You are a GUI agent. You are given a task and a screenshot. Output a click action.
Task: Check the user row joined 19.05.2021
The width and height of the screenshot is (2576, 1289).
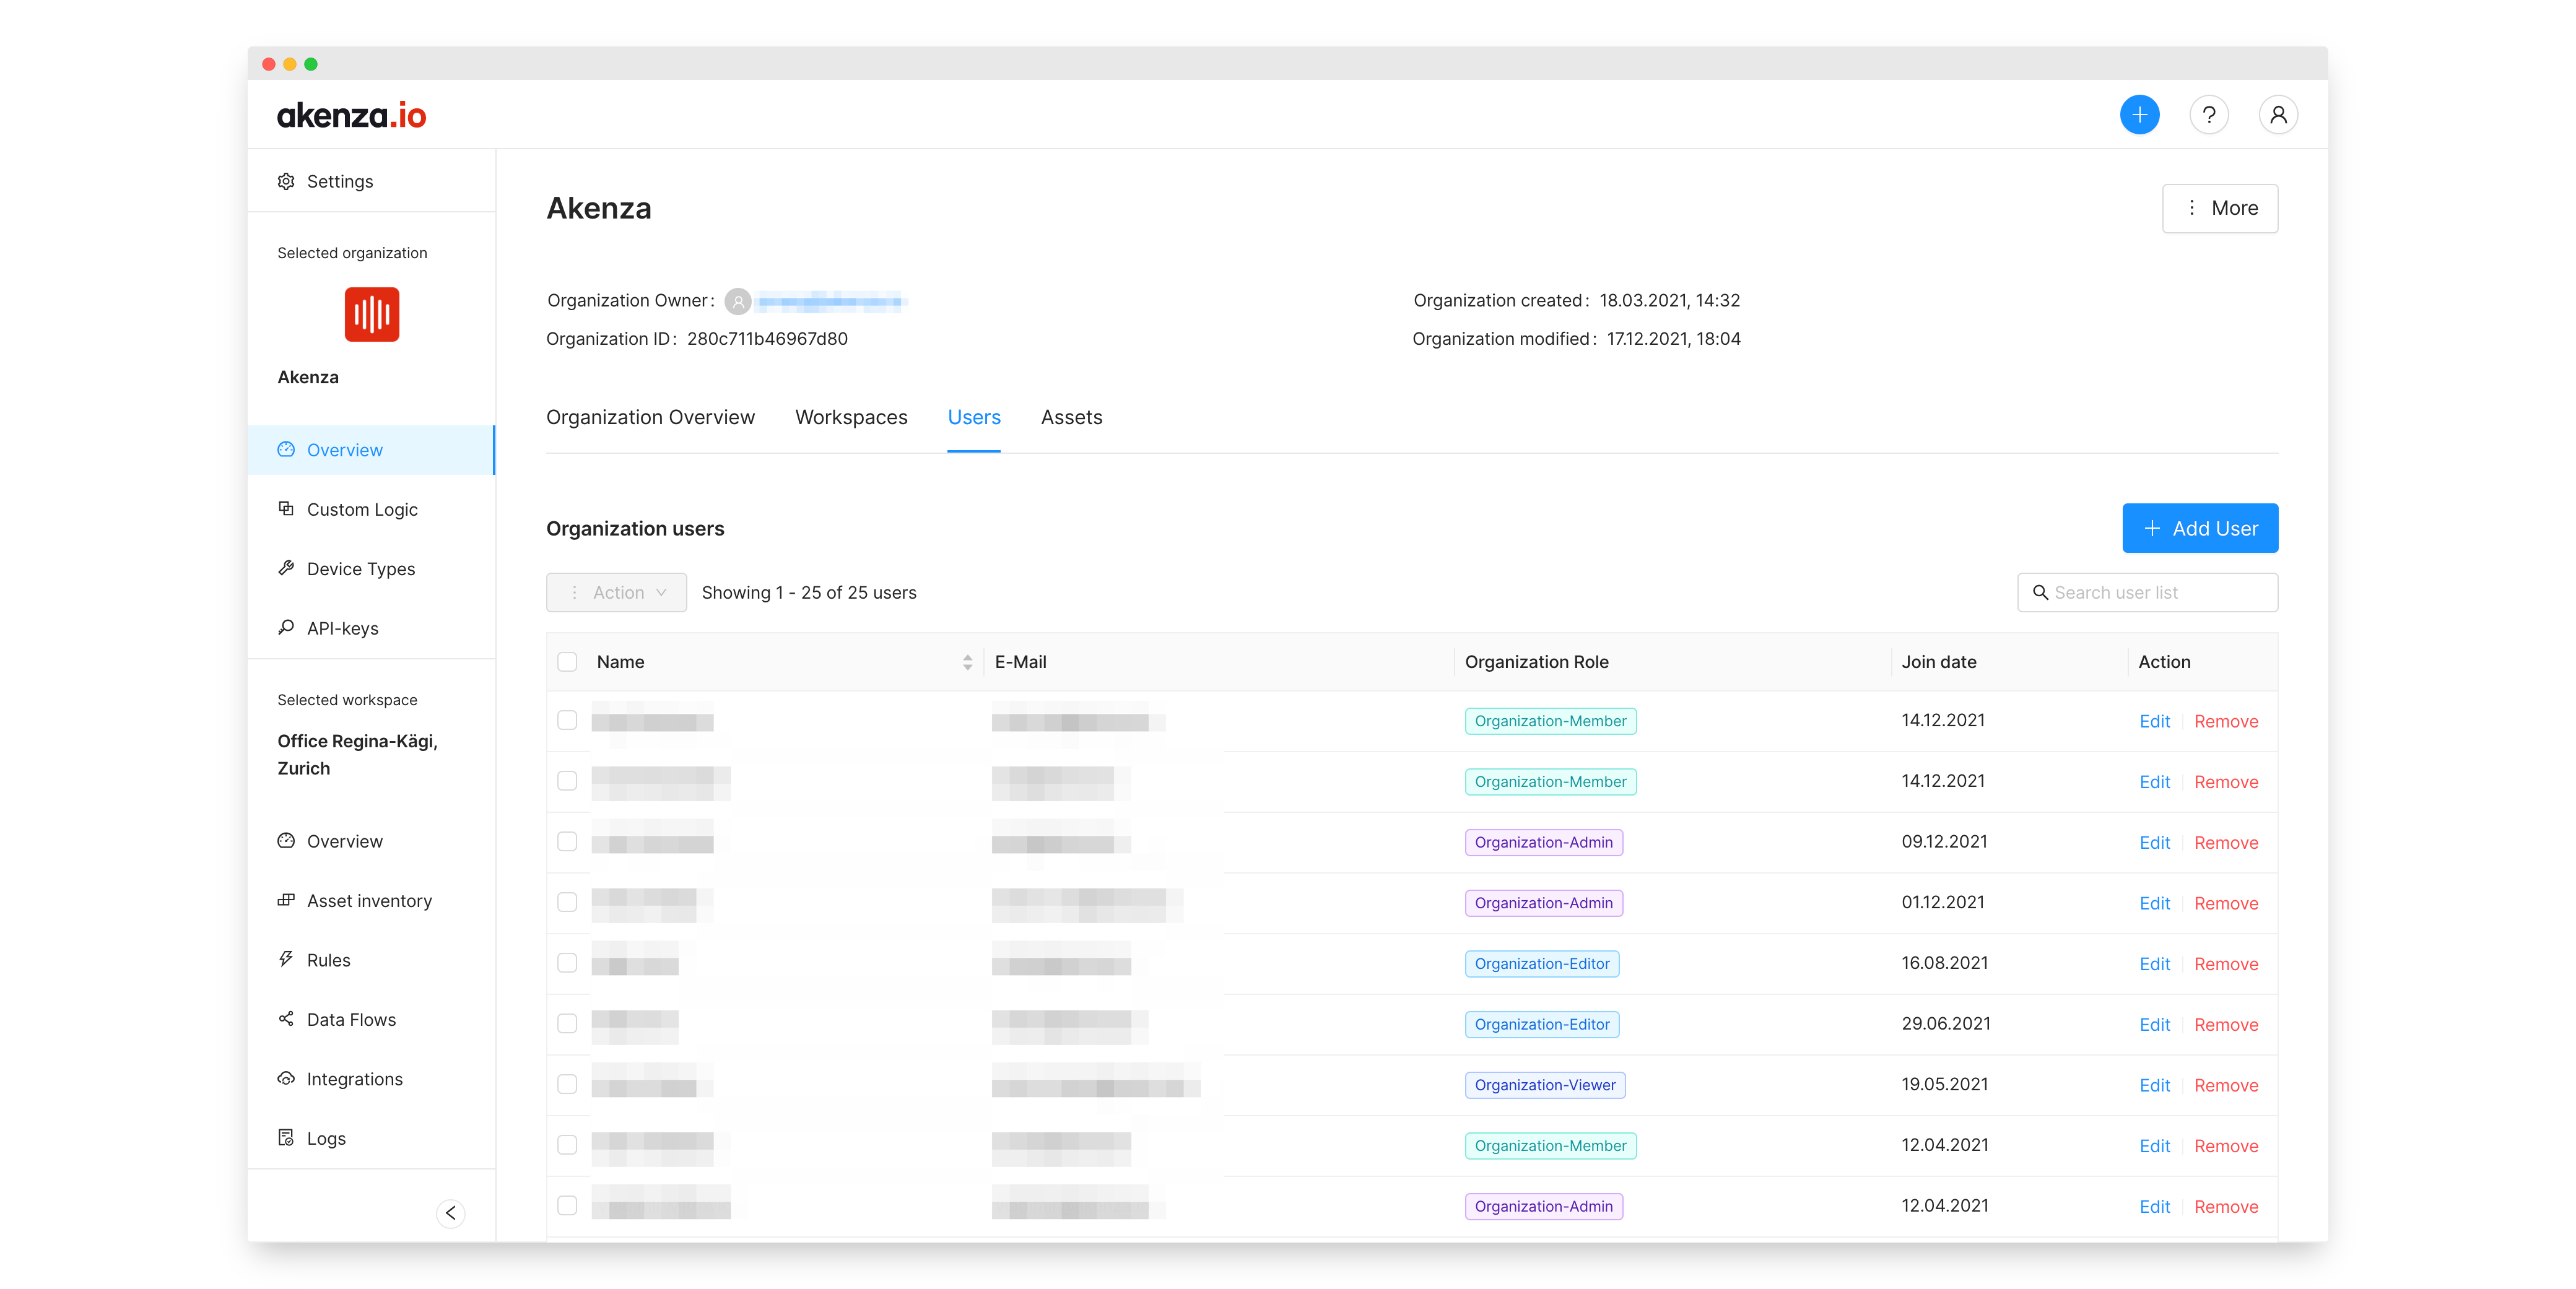(567, 1084)
